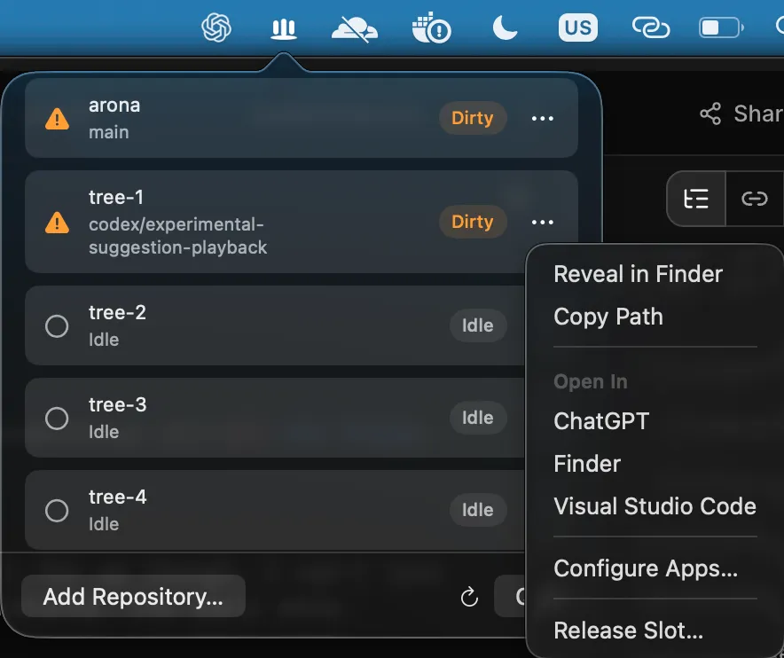Open the US input source menu
Image resolution: width=784 pixels, height=658 pixels.
click(x=578, y=27)
